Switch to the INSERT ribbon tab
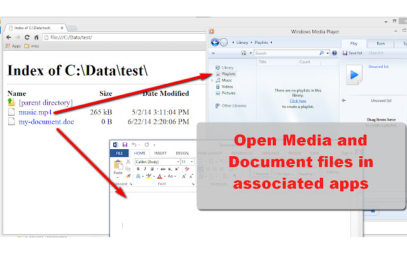The image size is (407, 254). point(160,153)
